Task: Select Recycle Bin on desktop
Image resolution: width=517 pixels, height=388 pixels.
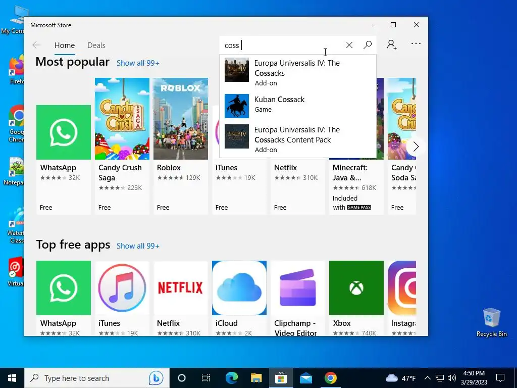Action: pyautogui.click(x=491, y=322)
